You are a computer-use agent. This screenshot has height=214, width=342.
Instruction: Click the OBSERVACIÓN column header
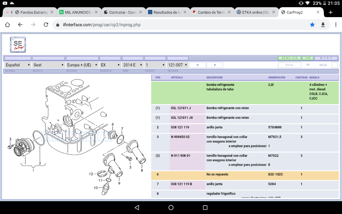(277, 77)
